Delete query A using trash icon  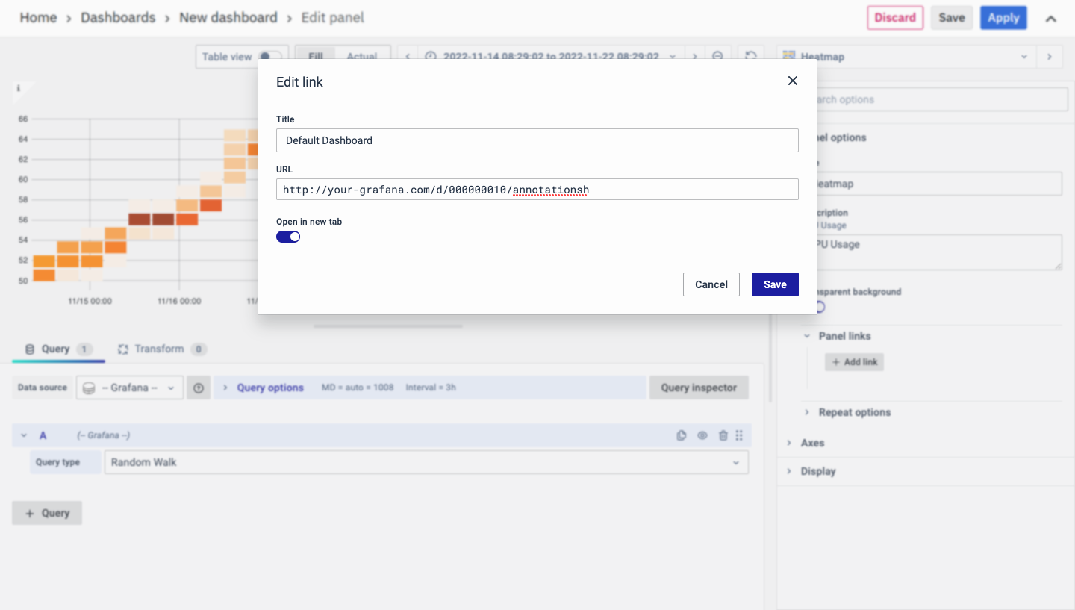point(723,435)
